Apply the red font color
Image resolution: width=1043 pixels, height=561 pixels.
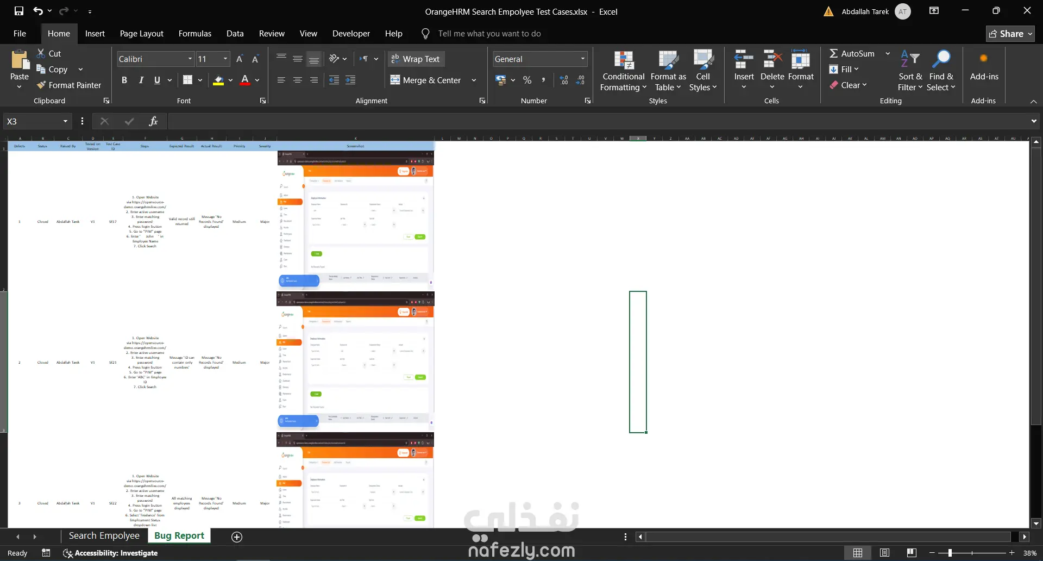[x=245, y=80]
